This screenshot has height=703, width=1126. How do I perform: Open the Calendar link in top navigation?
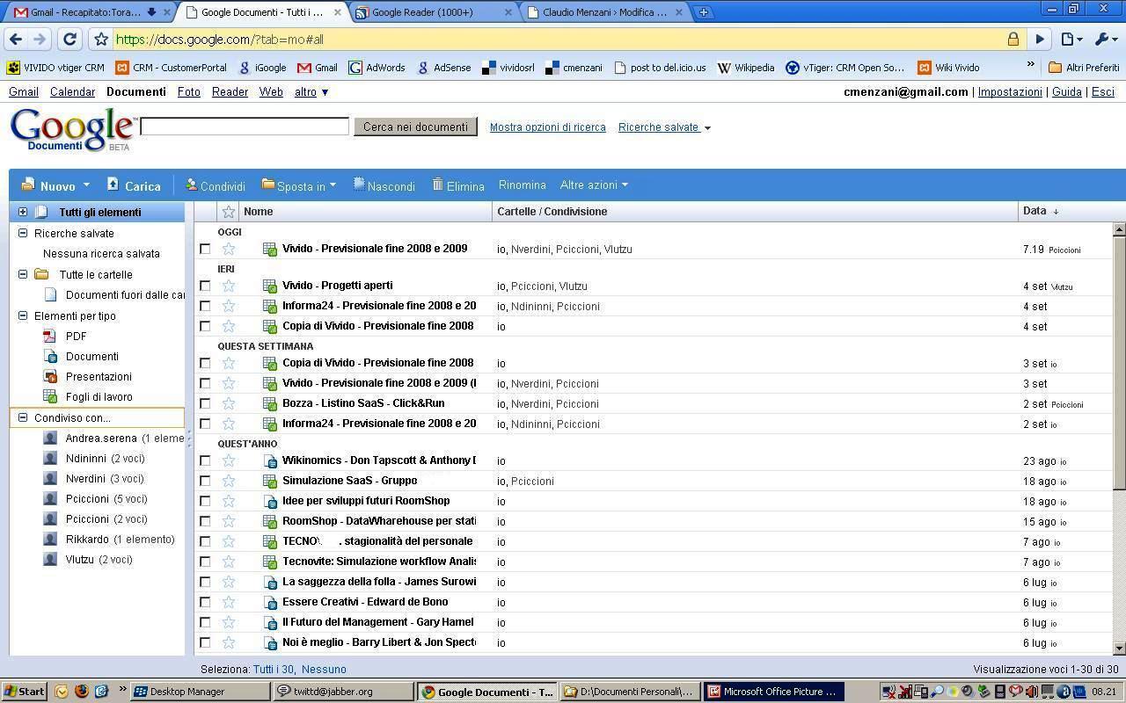(x=72, y=91)
